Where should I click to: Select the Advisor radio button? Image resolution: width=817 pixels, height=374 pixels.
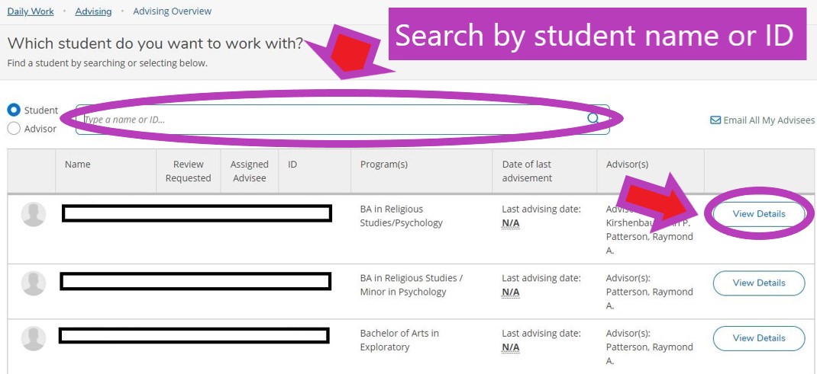tap(14, 129)
